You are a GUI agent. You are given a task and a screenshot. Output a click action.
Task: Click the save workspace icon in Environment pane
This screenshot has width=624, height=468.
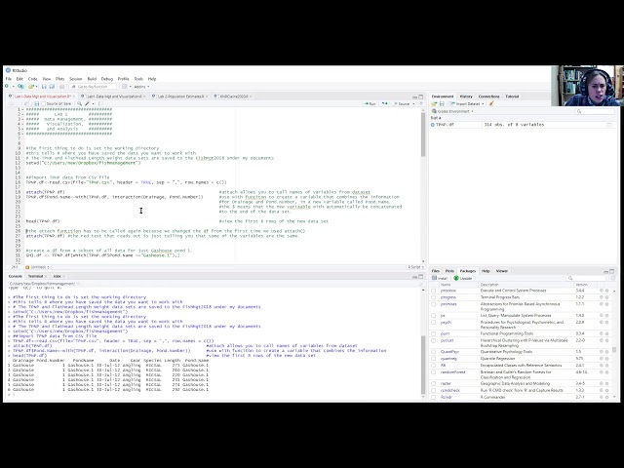[442, 104]
